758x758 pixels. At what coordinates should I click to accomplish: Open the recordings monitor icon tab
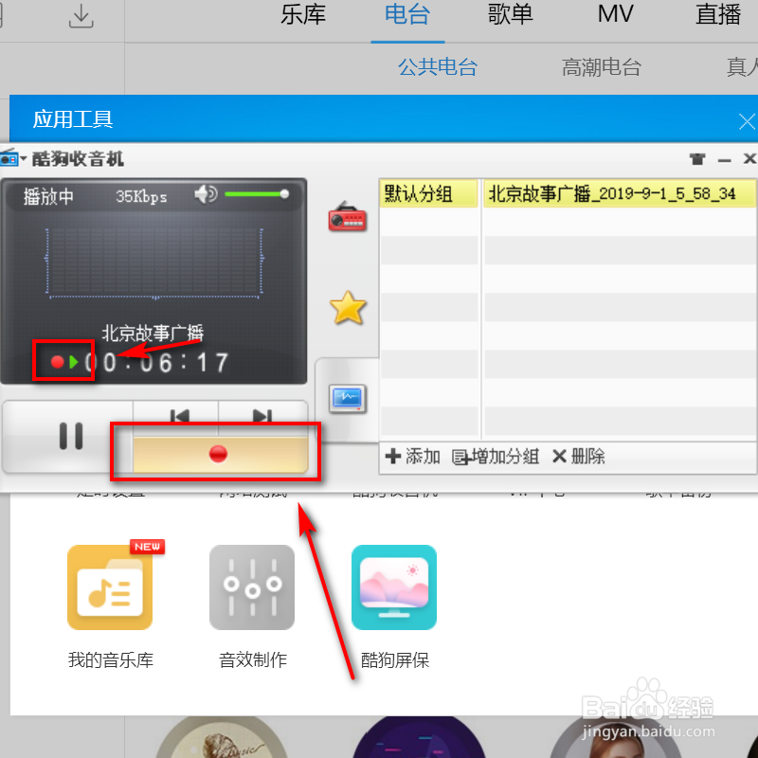point(348,398)
